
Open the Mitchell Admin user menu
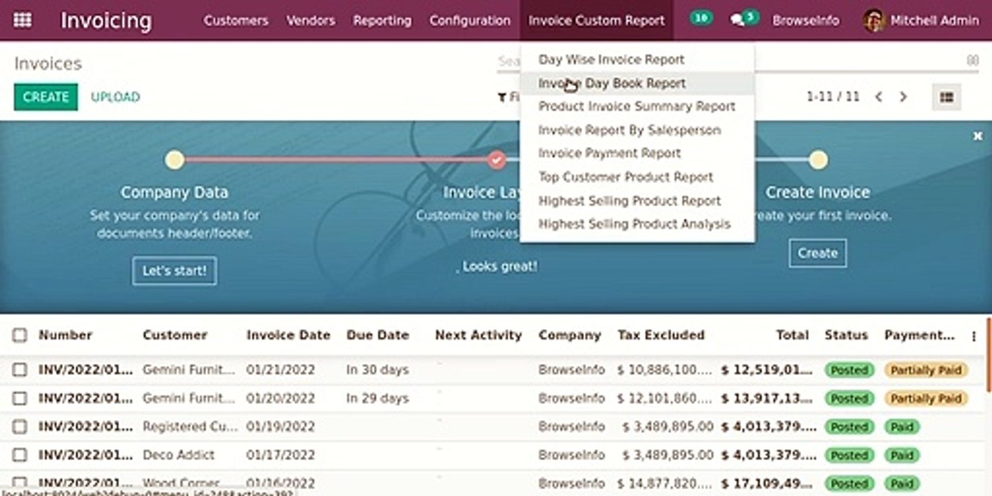click(921, 21)
